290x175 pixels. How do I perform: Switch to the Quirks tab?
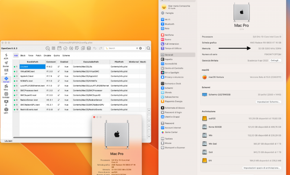click(57, 56)
